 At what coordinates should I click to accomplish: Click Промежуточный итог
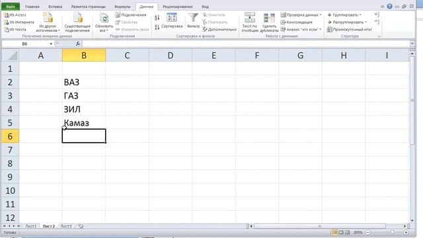pyautogui.click(x=350, y=29)
